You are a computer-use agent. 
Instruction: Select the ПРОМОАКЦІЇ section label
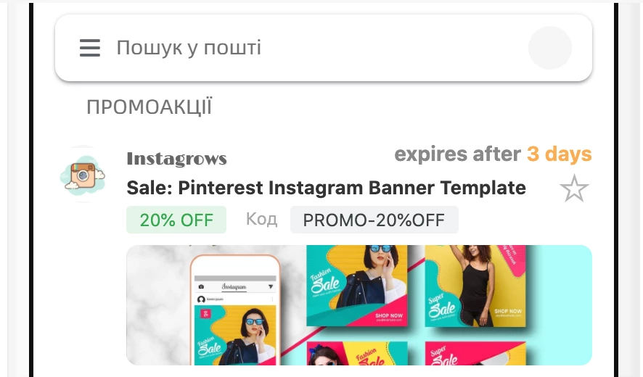click(150, 107)
